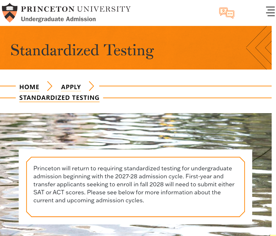Click the Princeton shield logo

click(x=9, y=13)
